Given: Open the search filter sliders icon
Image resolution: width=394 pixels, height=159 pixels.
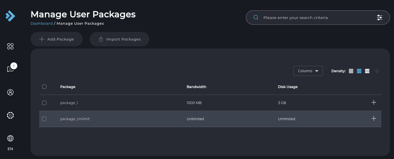Looking at the screenshot, I should coord(380,18).
